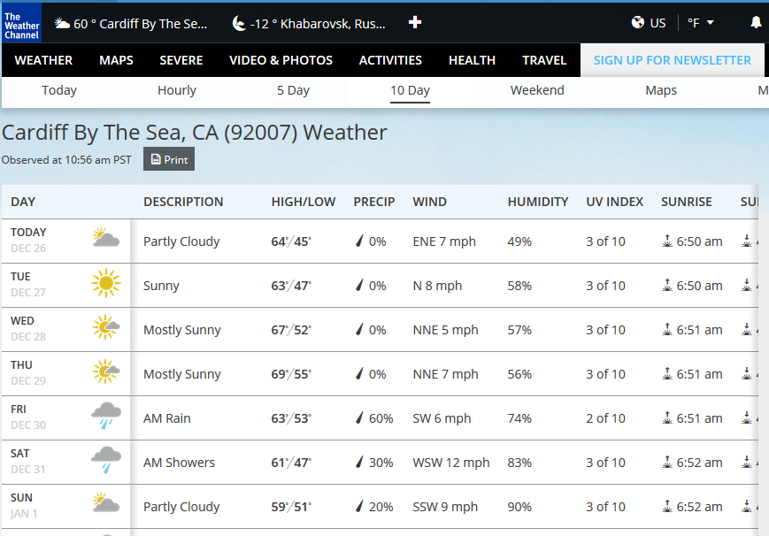The height and width of the screenshot is (536, 769).
Task: Open the VIDEO & PHOTOS menu
Action: point(281,60)
